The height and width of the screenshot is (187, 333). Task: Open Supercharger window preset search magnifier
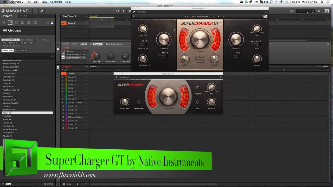click(220, 77)
